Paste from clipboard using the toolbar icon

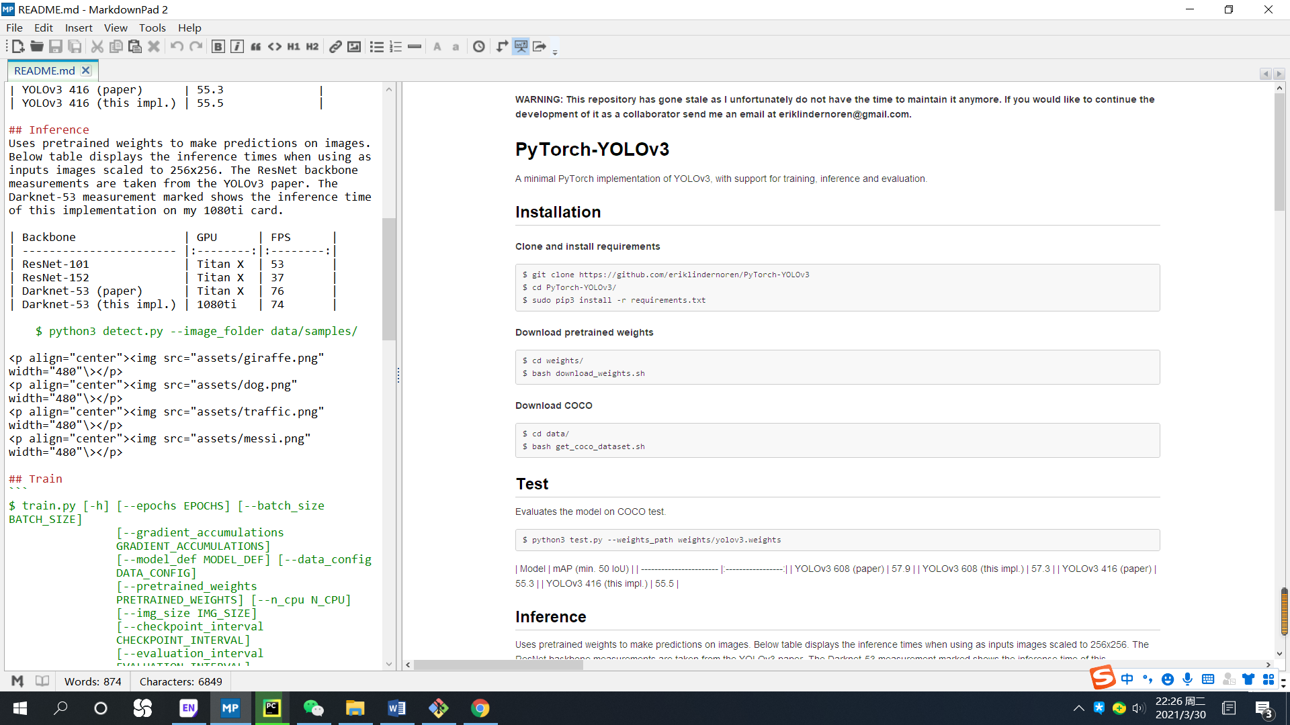[135, 46]
